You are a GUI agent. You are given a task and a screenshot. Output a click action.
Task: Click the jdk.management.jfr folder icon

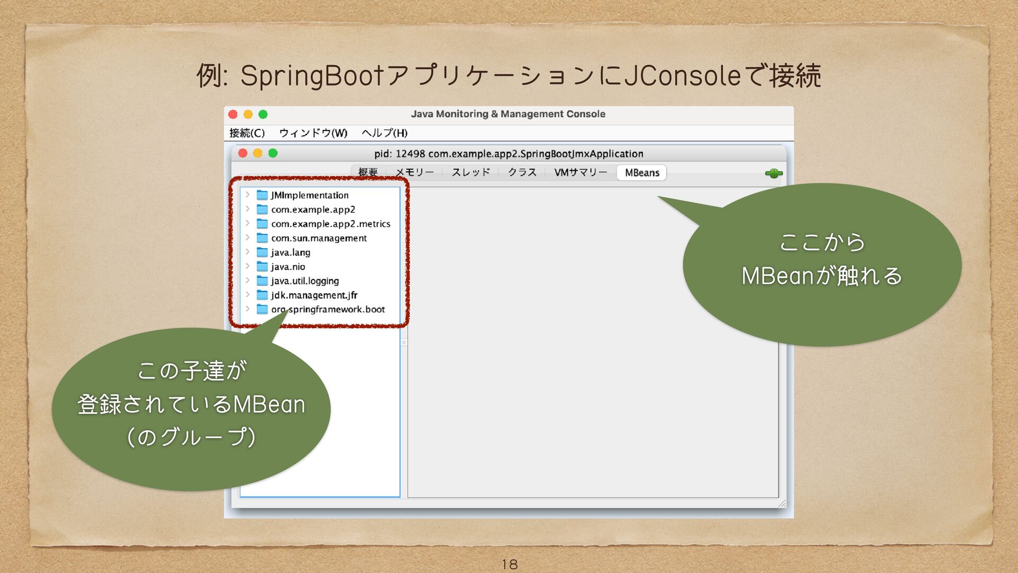coord(262,295)
